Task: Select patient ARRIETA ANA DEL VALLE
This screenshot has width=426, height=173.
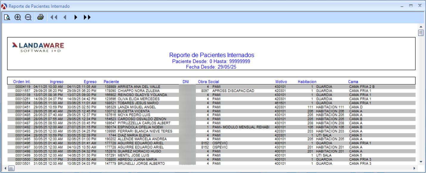Action: coord(139,87)
